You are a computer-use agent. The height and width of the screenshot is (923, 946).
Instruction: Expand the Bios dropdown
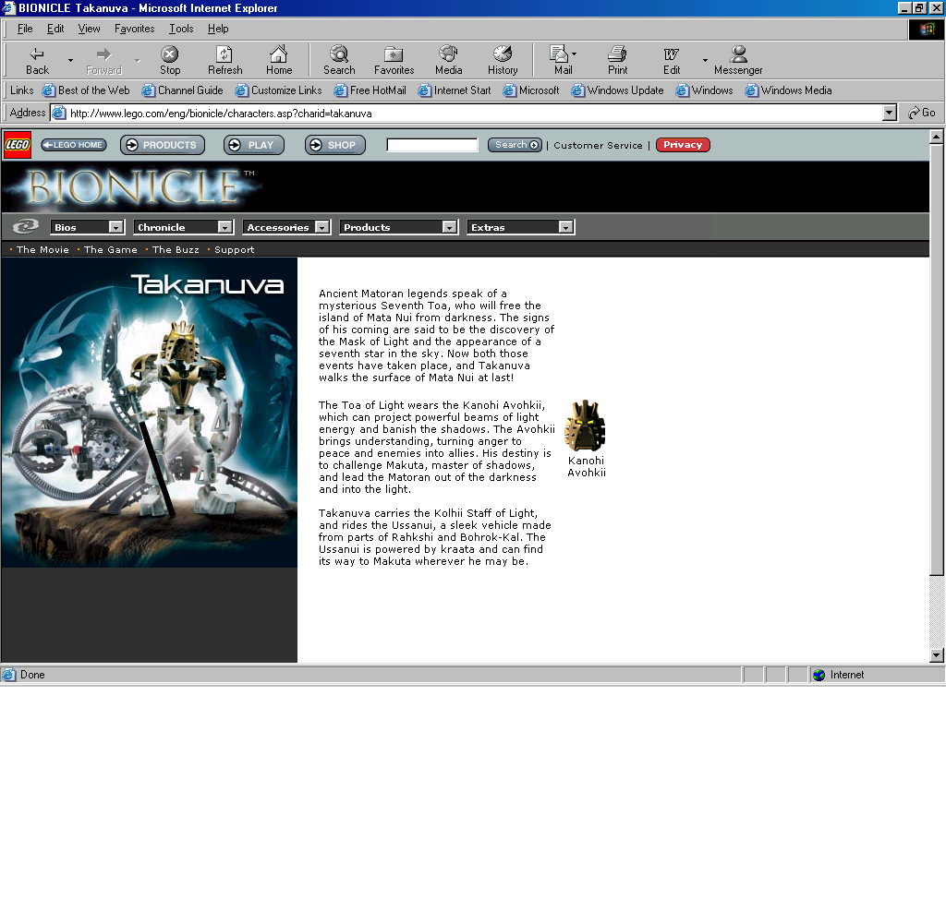pos(115,227)
